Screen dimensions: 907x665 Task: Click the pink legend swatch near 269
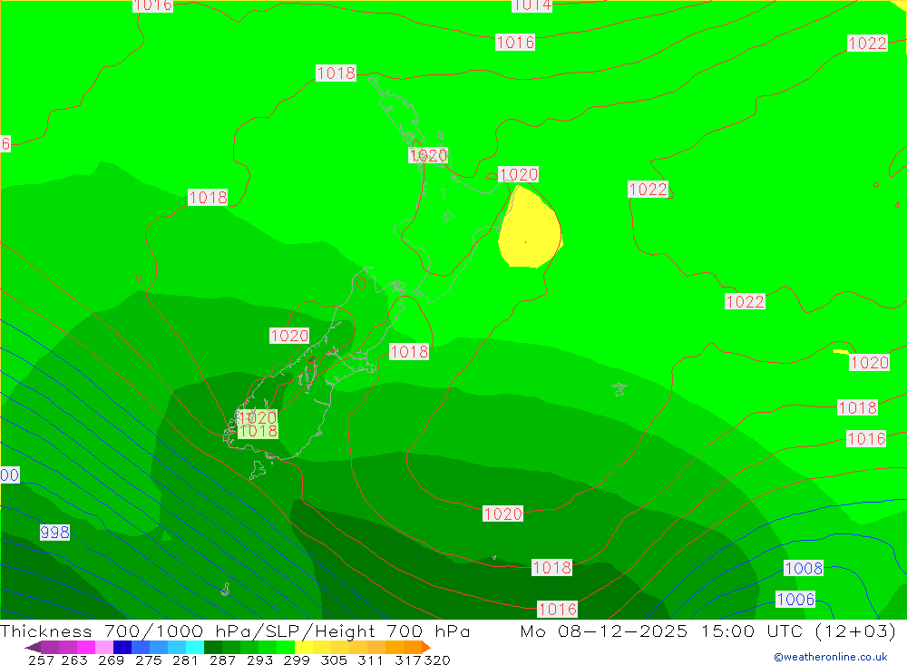[104, 647]
